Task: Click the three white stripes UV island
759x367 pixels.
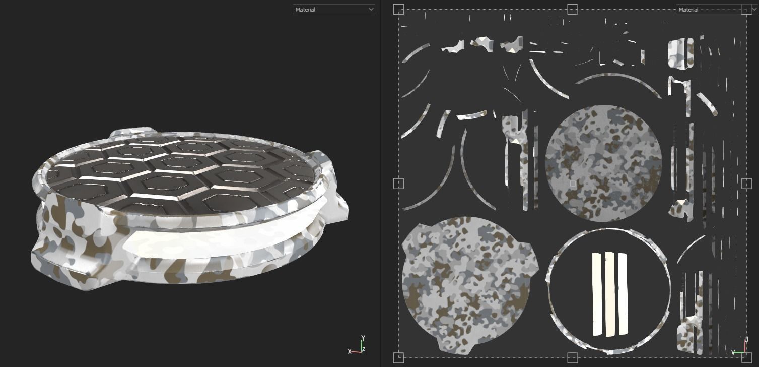Action: coord(610,294)
